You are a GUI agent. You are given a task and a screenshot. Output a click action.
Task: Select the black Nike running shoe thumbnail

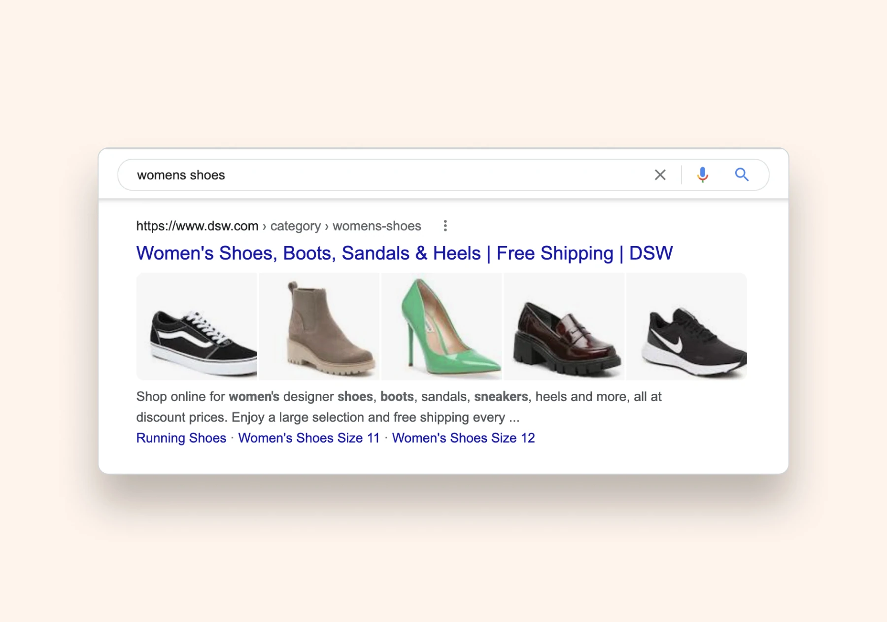pyautogui.click(x=687, y=326)
